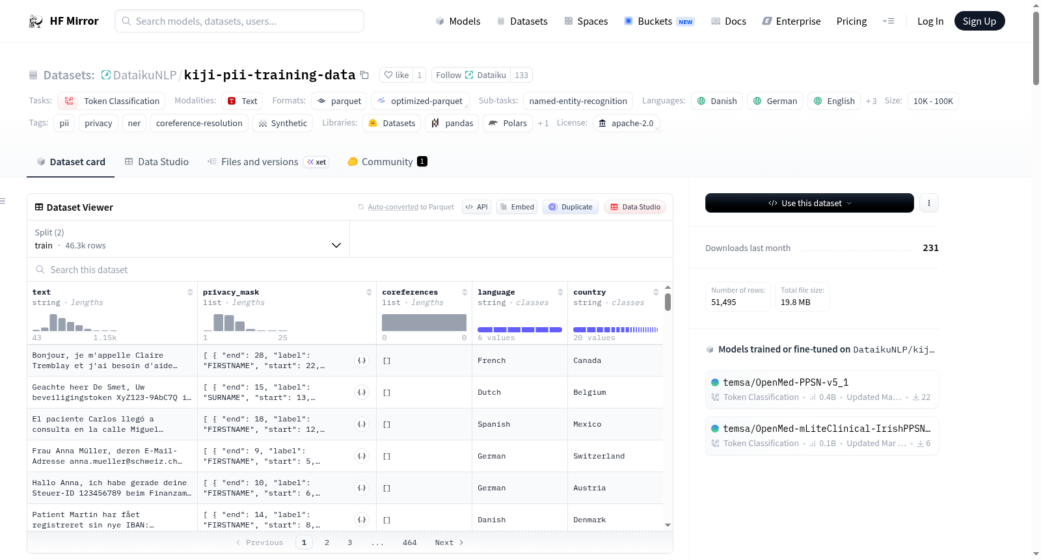The width and height of the screenshot is (1041, 560).
Task: Click the API button
Action: coord(476,207)
